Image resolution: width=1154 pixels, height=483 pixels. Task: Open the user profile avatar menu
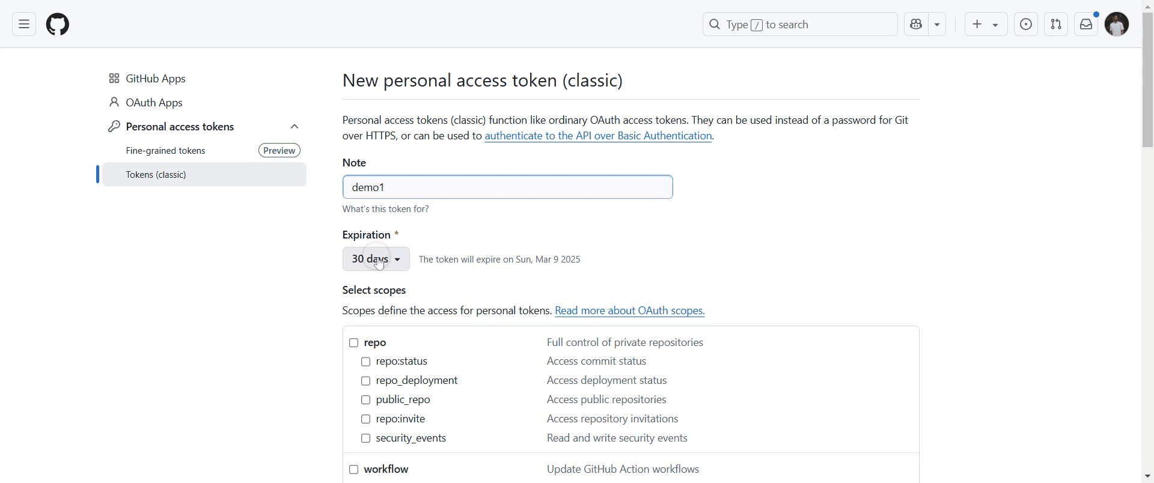1117,25
